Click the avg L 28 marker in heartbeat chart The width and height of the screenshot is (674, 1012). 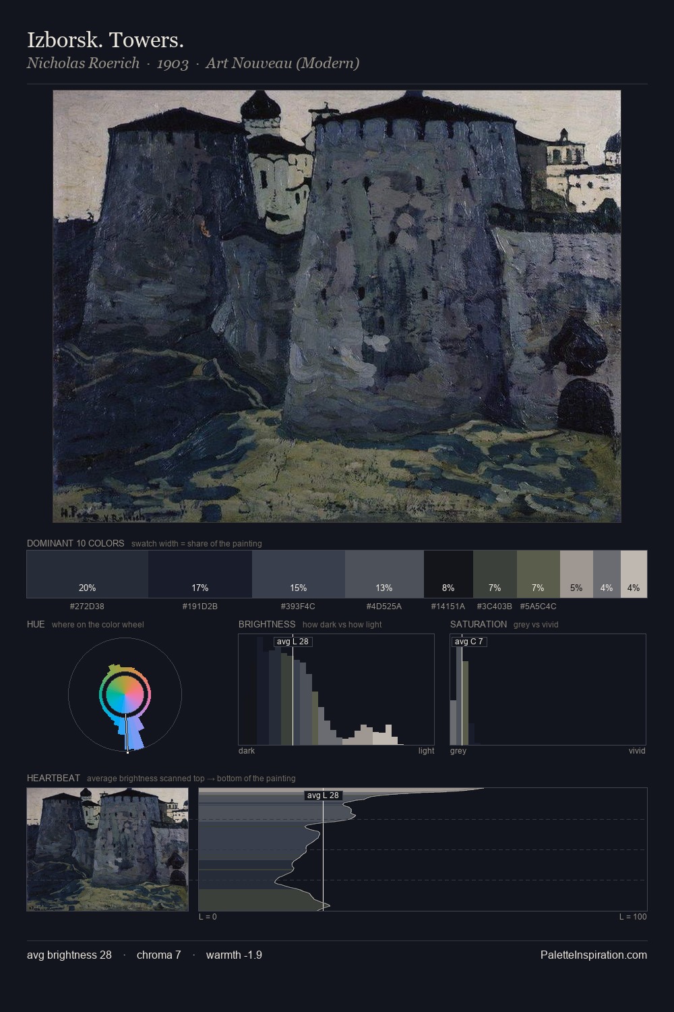click(324, 795)
